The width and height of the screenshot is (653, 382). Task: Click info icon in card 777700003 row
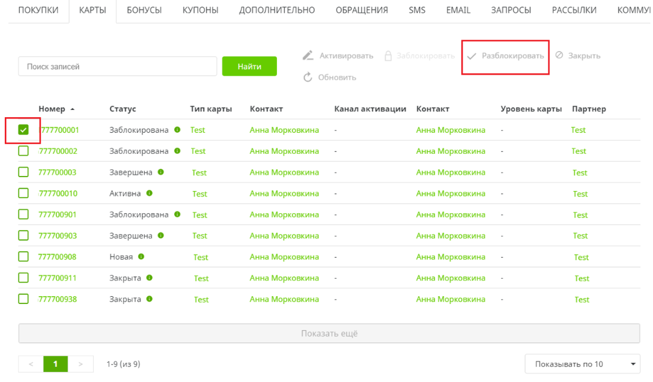click(161, 172)
